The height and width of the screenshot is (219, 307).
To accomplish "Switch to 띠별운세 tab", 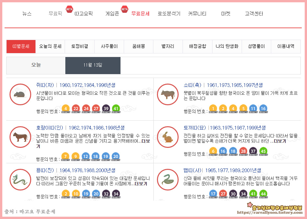I will point(21,46).
